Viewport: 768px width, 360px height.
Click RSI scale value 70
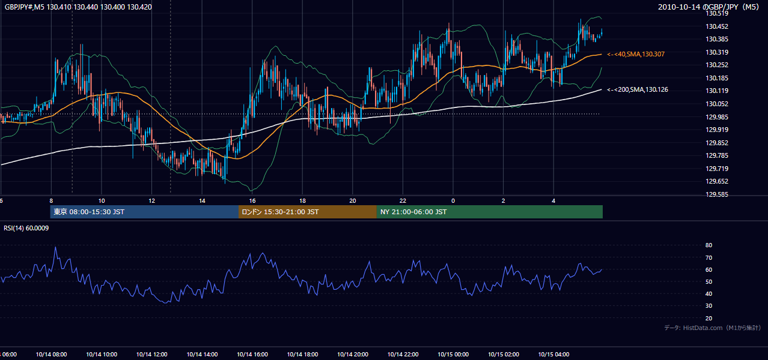pyautogui.click(x=709, y=257)
